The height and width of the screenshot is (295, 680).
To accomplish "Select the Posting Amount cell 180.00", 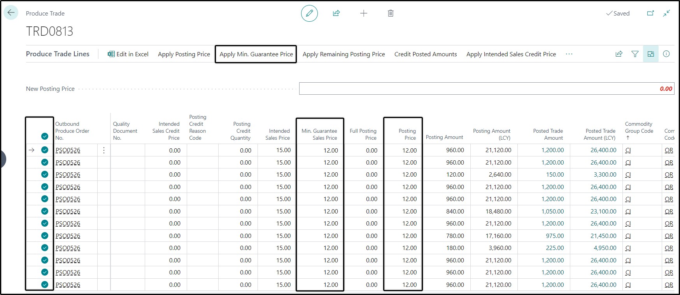I will (446, 248).
